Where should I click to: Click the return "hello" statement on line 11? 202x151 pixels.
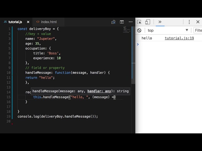click(x=40, y=78)
